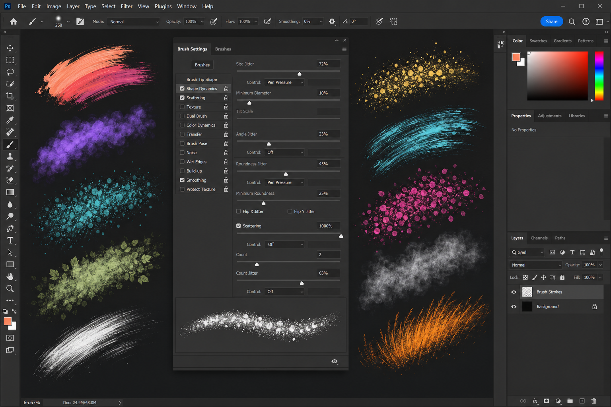Click the foreground color swatch in toolbar
This screenshot has width=611, height=407.
click(x=8, y=322)
